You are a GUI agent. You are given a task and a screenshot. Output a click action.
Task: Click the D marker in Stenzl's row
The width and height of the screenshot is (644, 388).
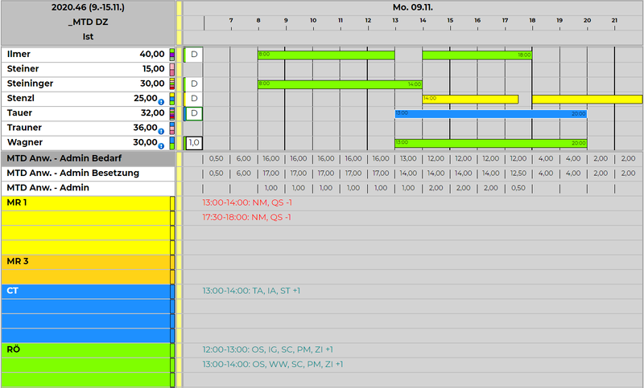tap(193, 99)
